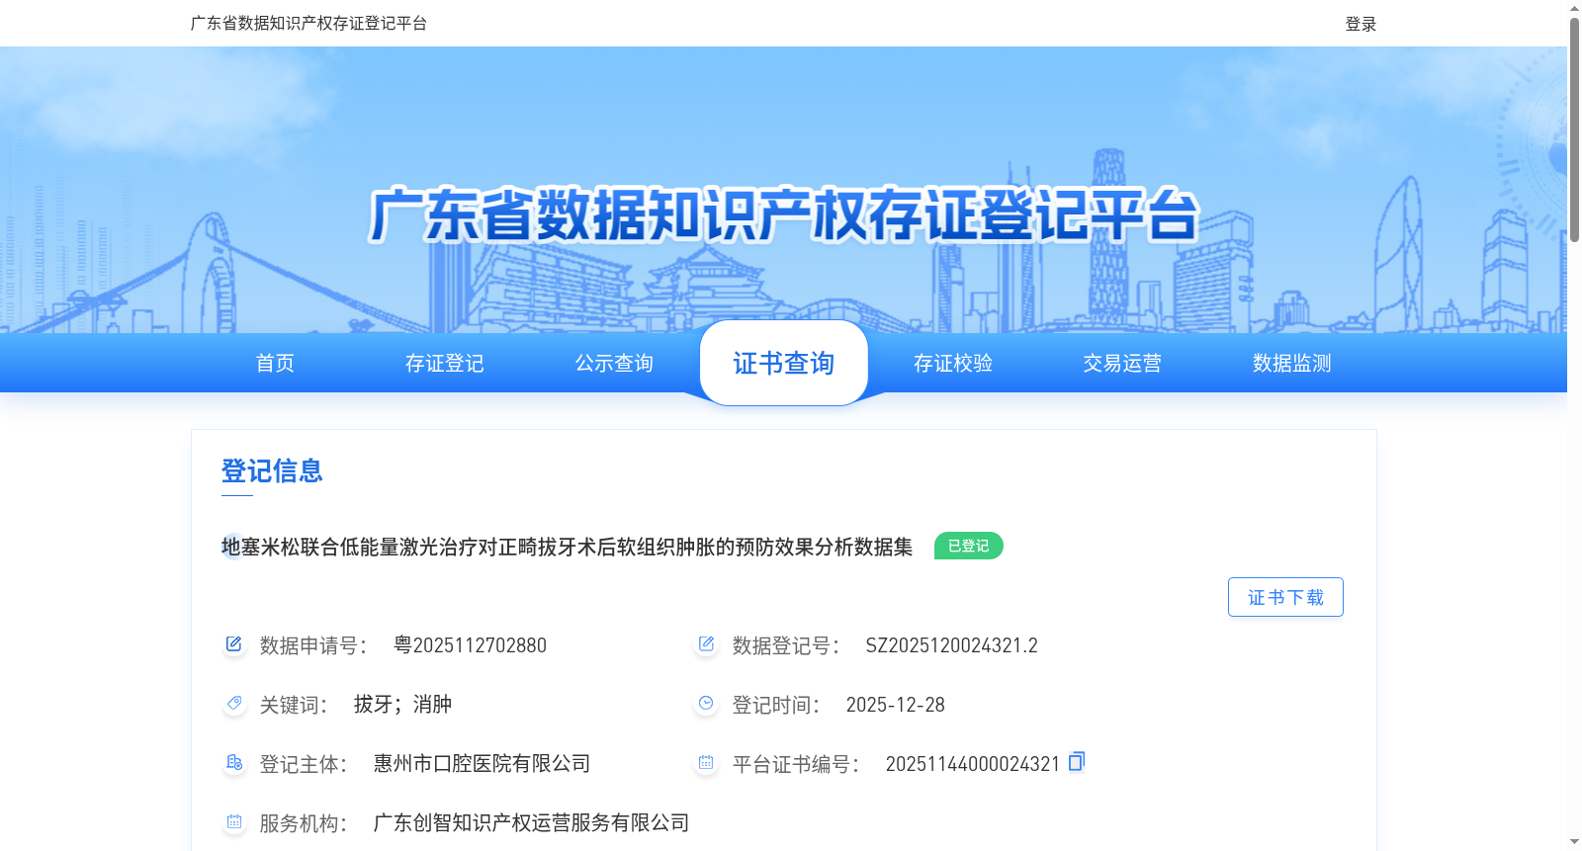Click the registration date 2025-12-28
The width and height of the screenshot is (1582, 851).
tap(895, 705)
